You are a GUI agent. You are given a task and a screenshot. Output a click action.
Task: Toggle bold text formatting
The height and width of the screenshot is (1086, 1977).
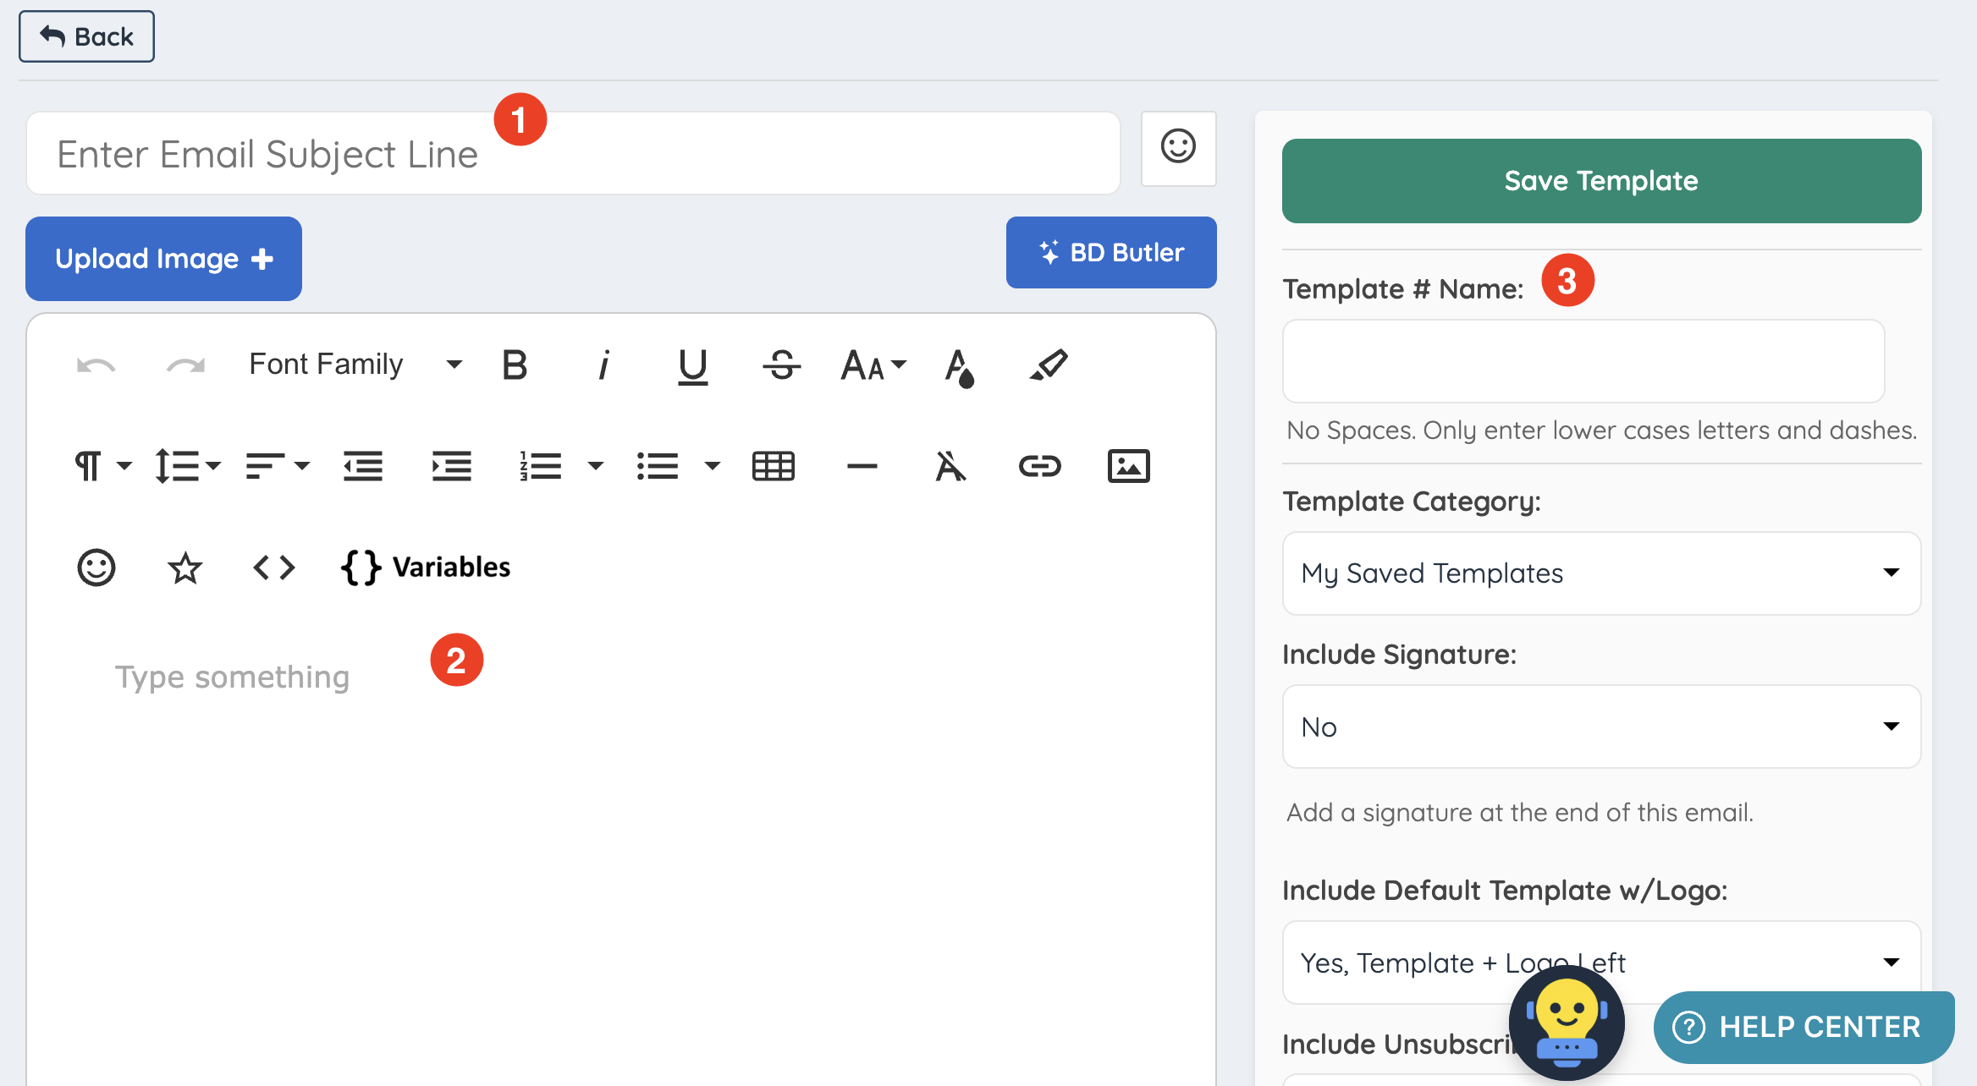click(x=515, y=365)
